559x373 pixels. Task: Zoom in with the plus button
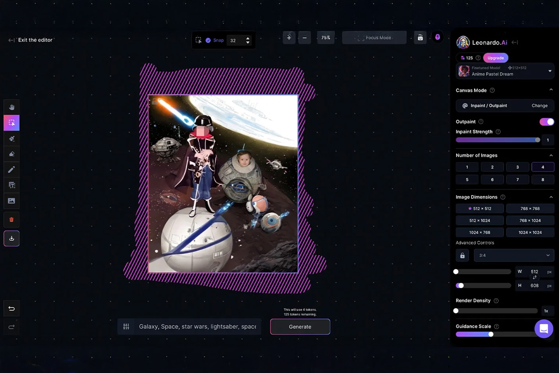tap(289, 37)
